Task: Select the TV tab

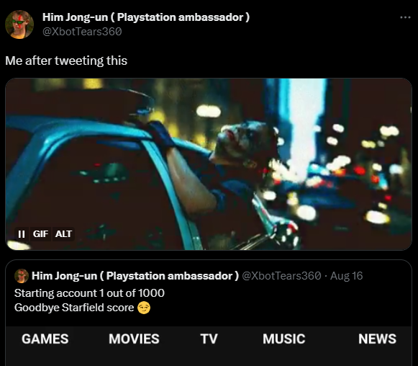Action: click(x=209, y=339)
